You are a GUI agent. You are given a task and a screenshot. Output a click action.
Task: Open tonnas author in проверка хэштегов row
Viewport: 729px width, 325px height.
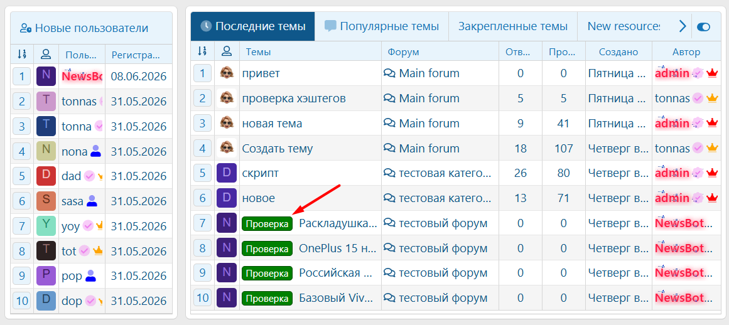point(672,99)
